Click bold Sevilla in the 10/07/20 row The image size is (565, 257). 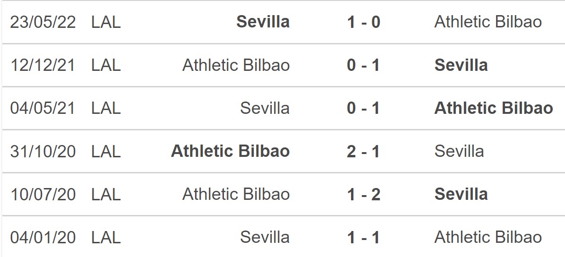(461, 194)
